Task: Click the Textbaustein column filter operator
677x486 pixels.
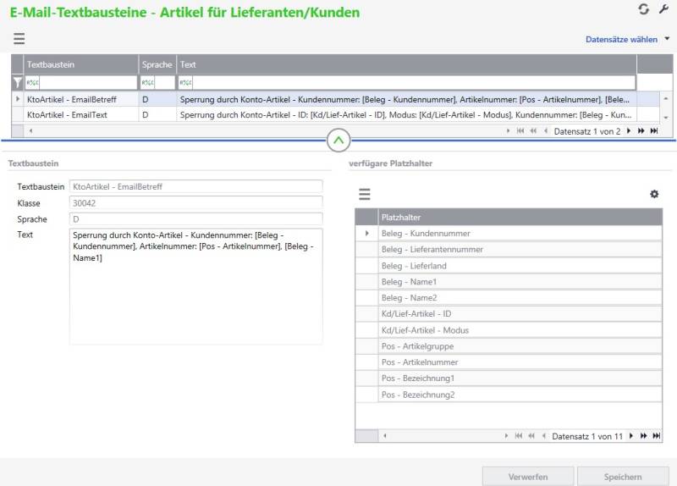Action: (33, 83)
